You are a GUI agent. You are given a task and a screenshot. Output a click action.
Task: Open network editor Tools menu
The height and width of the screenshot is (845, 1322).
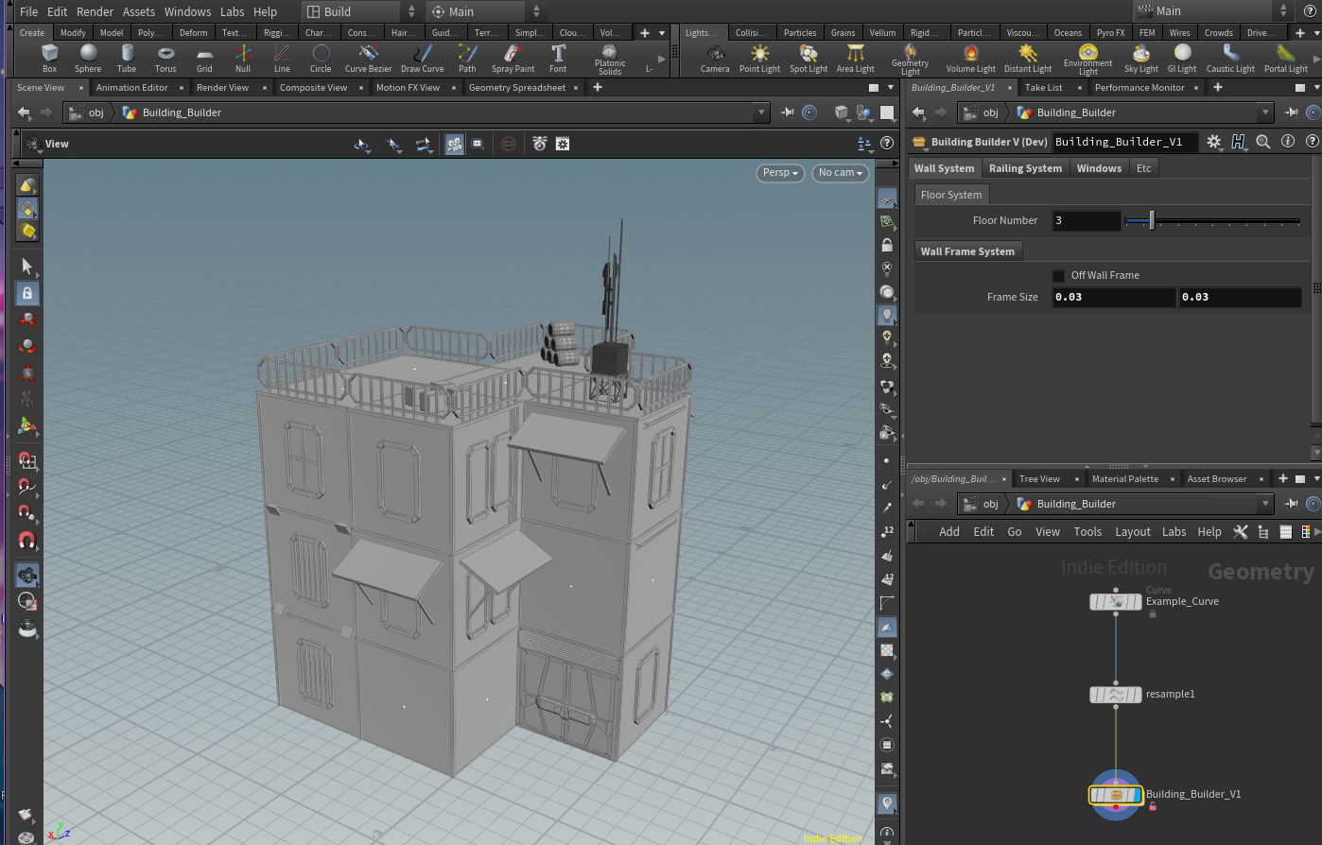coord(1087,532)
